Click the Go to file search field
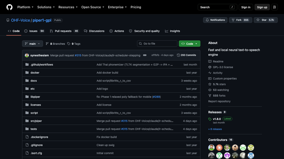 point(157,44)
